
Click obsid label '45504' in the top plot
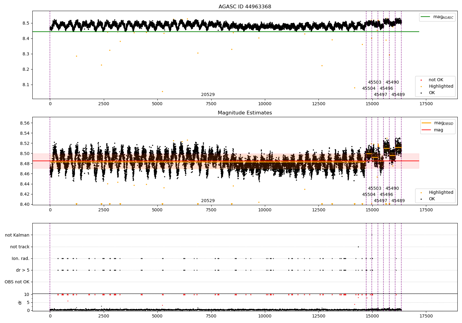coord(369,88)
